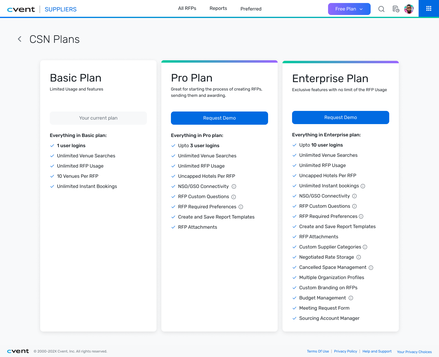This screenshot has height=357, width=439.
Task: Expand the Free Plan dropdown
Action: coord(349,9)
